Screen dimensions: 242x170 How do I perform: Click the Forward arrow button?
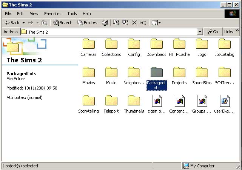tap(31, 23)
